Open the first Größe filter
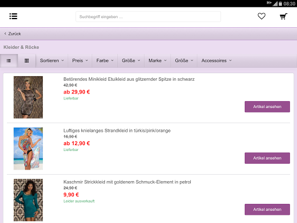297x223 pixels. tap(131, 60)
